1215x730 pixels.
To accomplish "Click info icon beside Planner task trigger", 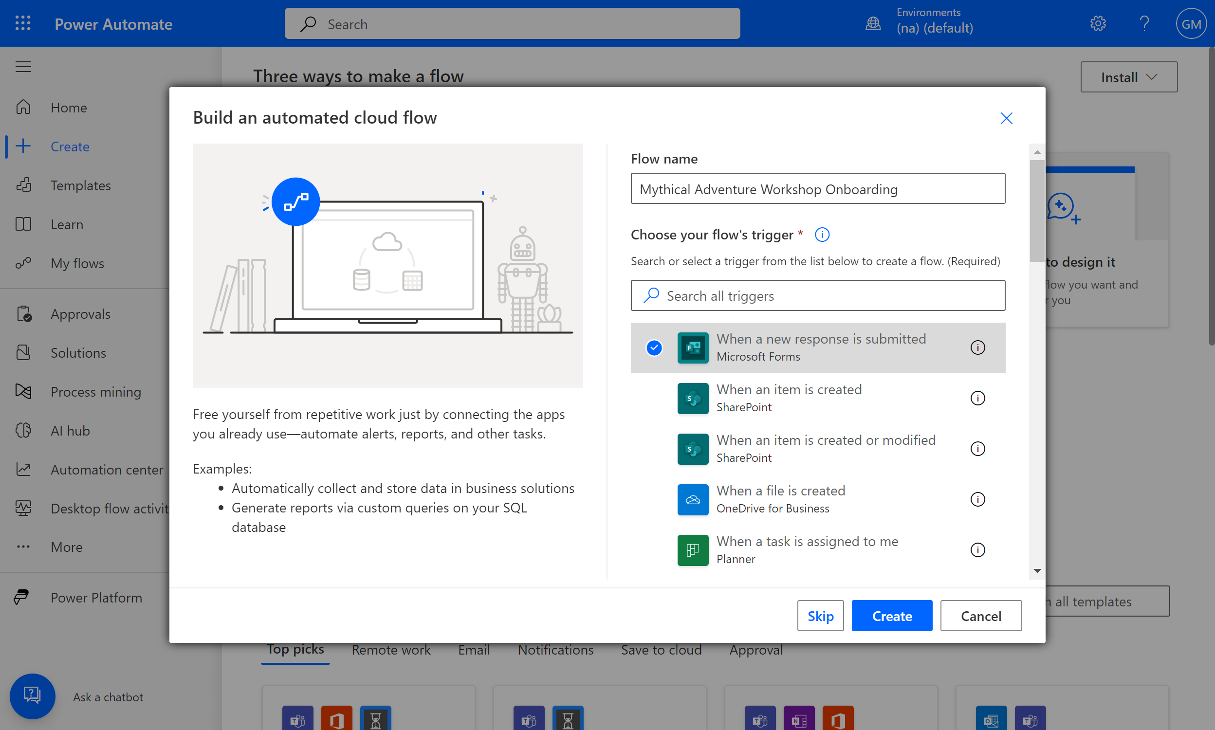I will pyautogui.click(x=977, y=550).
